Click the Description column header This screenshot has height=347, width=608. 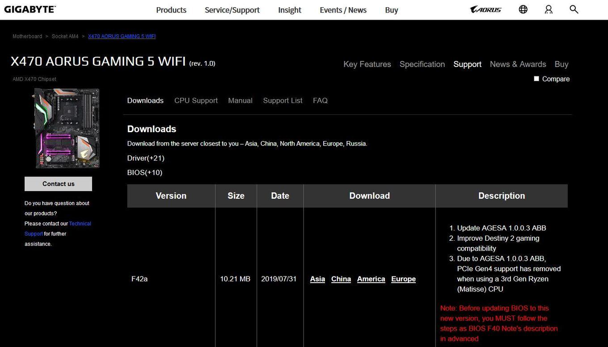(502, 196)
